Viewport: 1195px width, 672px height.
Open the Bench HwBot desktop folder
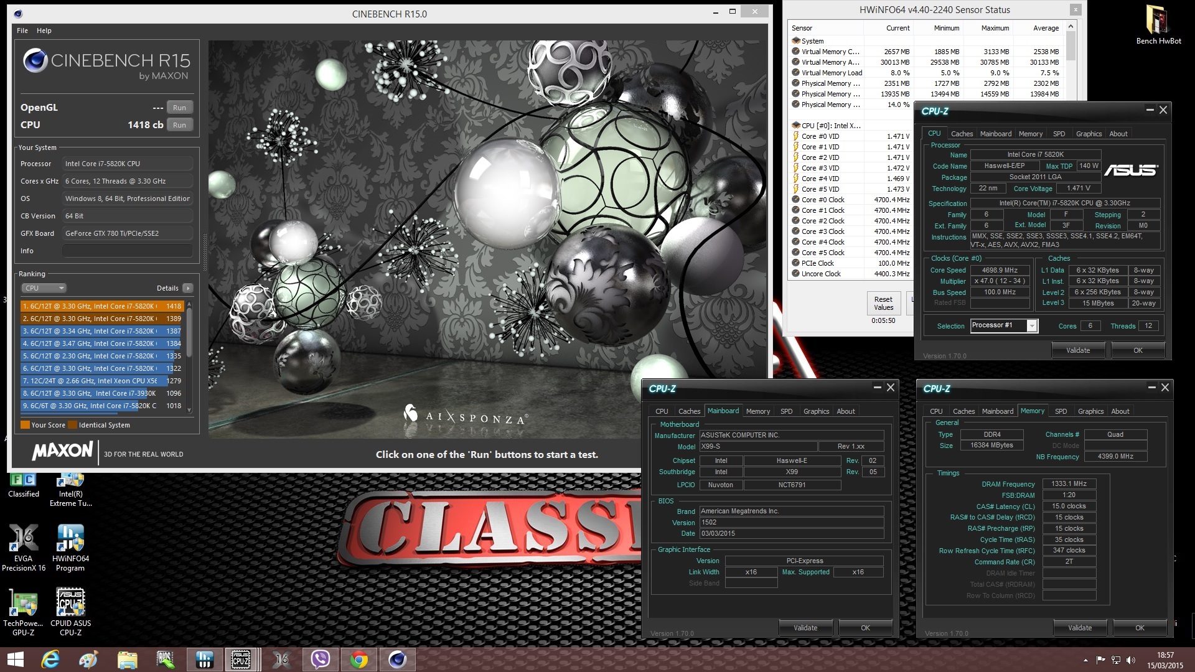tap(1158, 25)
